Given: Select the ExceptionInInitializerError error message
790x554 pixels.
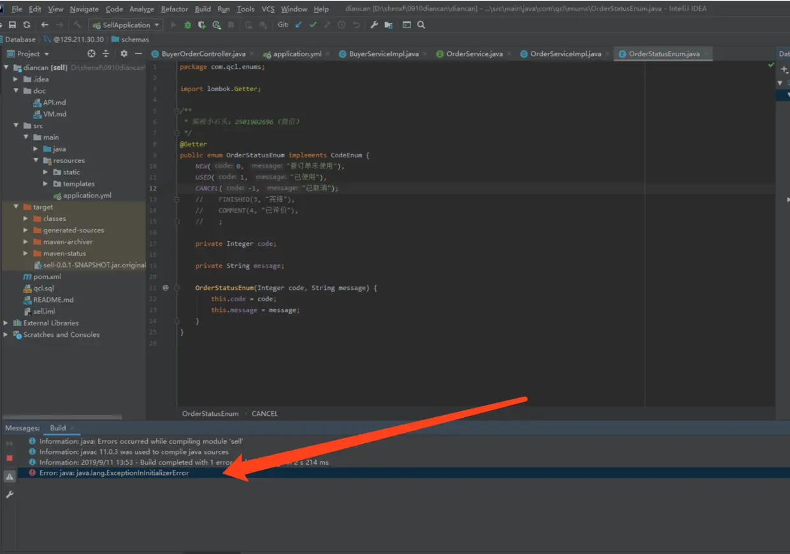Looking at the screenshot, I should point(114,473).
